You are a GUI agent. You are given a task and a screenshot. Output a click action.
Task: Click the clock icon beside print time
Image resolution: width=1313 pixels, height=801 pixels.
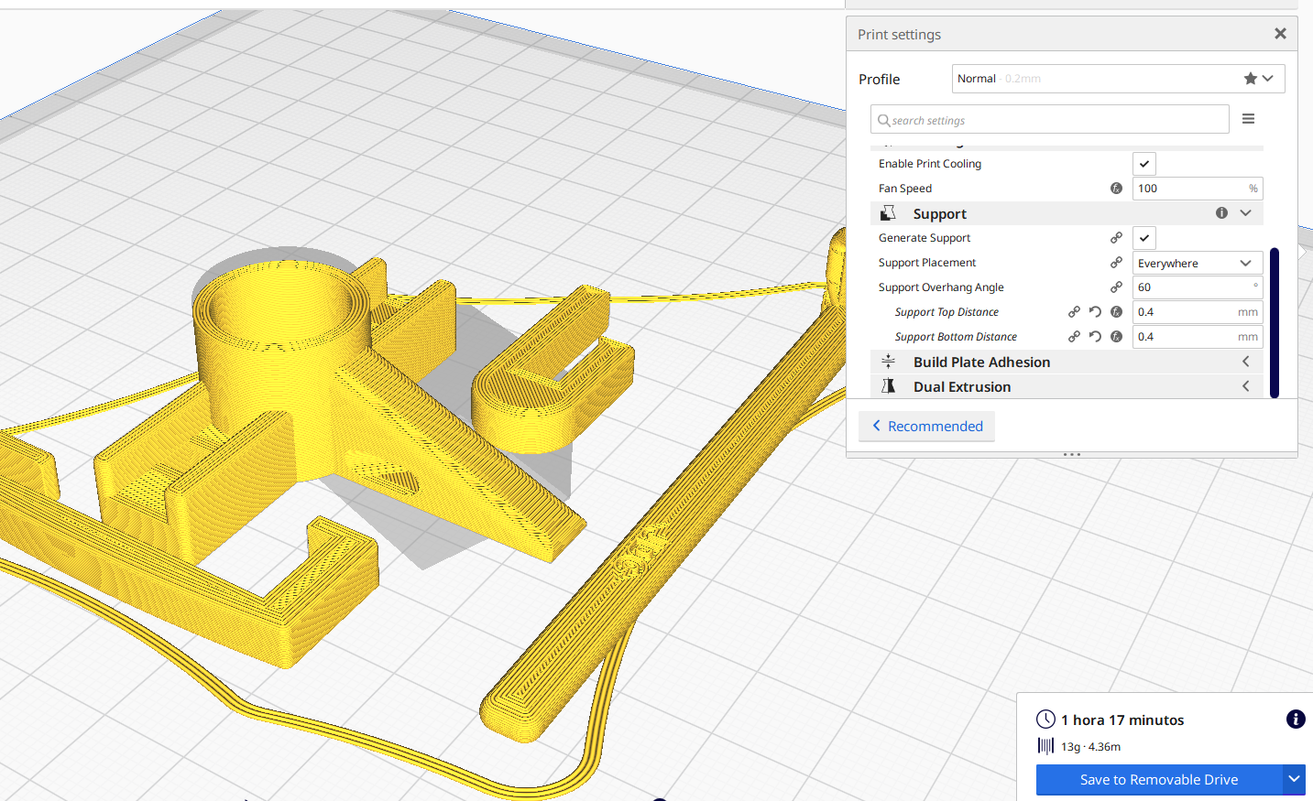click(1045, 720)
